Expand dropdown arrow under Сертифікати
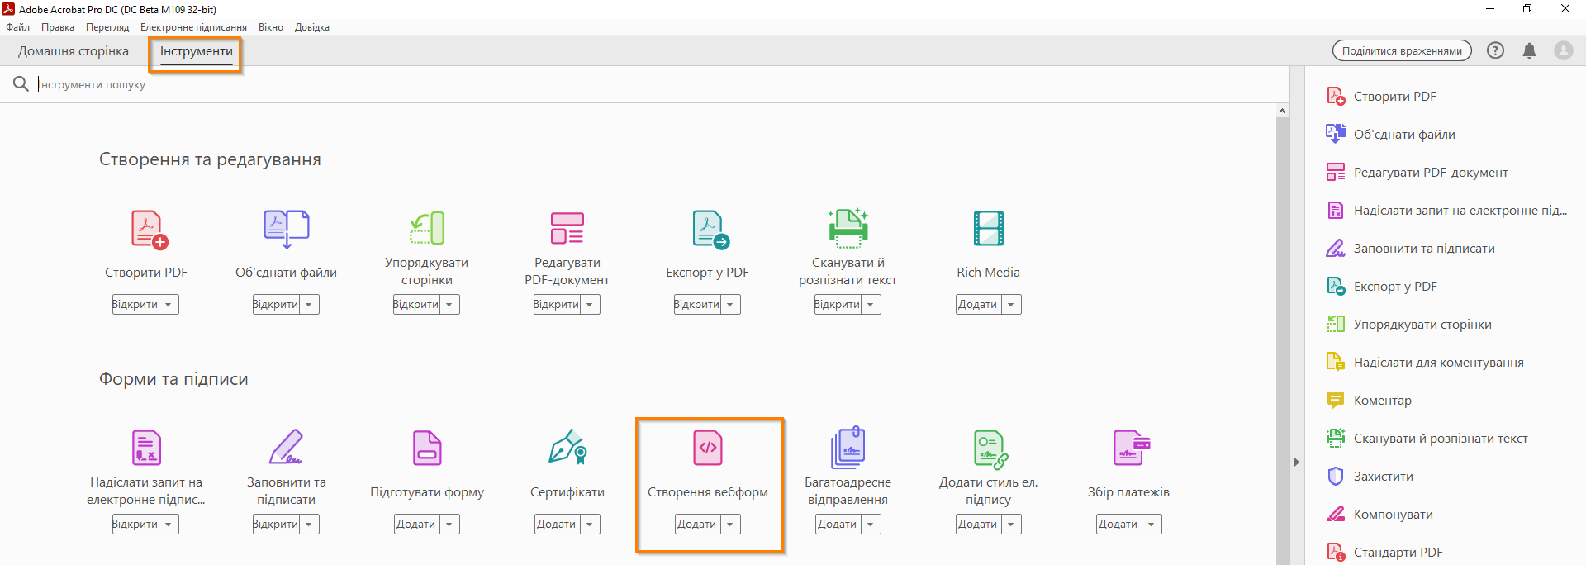Viewport: 1586px width, 565px height. pos(590,525)
